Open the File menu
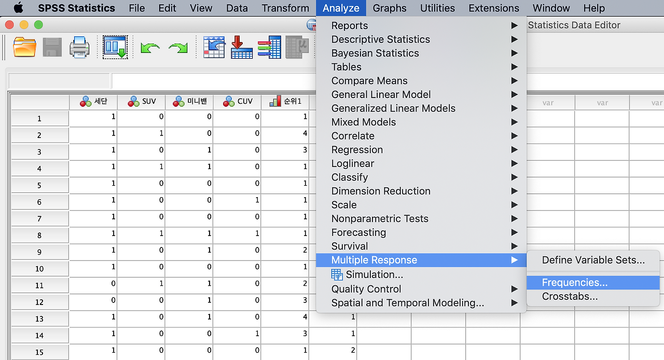Viewport: 664px width, 360px height. pos(137,8)
